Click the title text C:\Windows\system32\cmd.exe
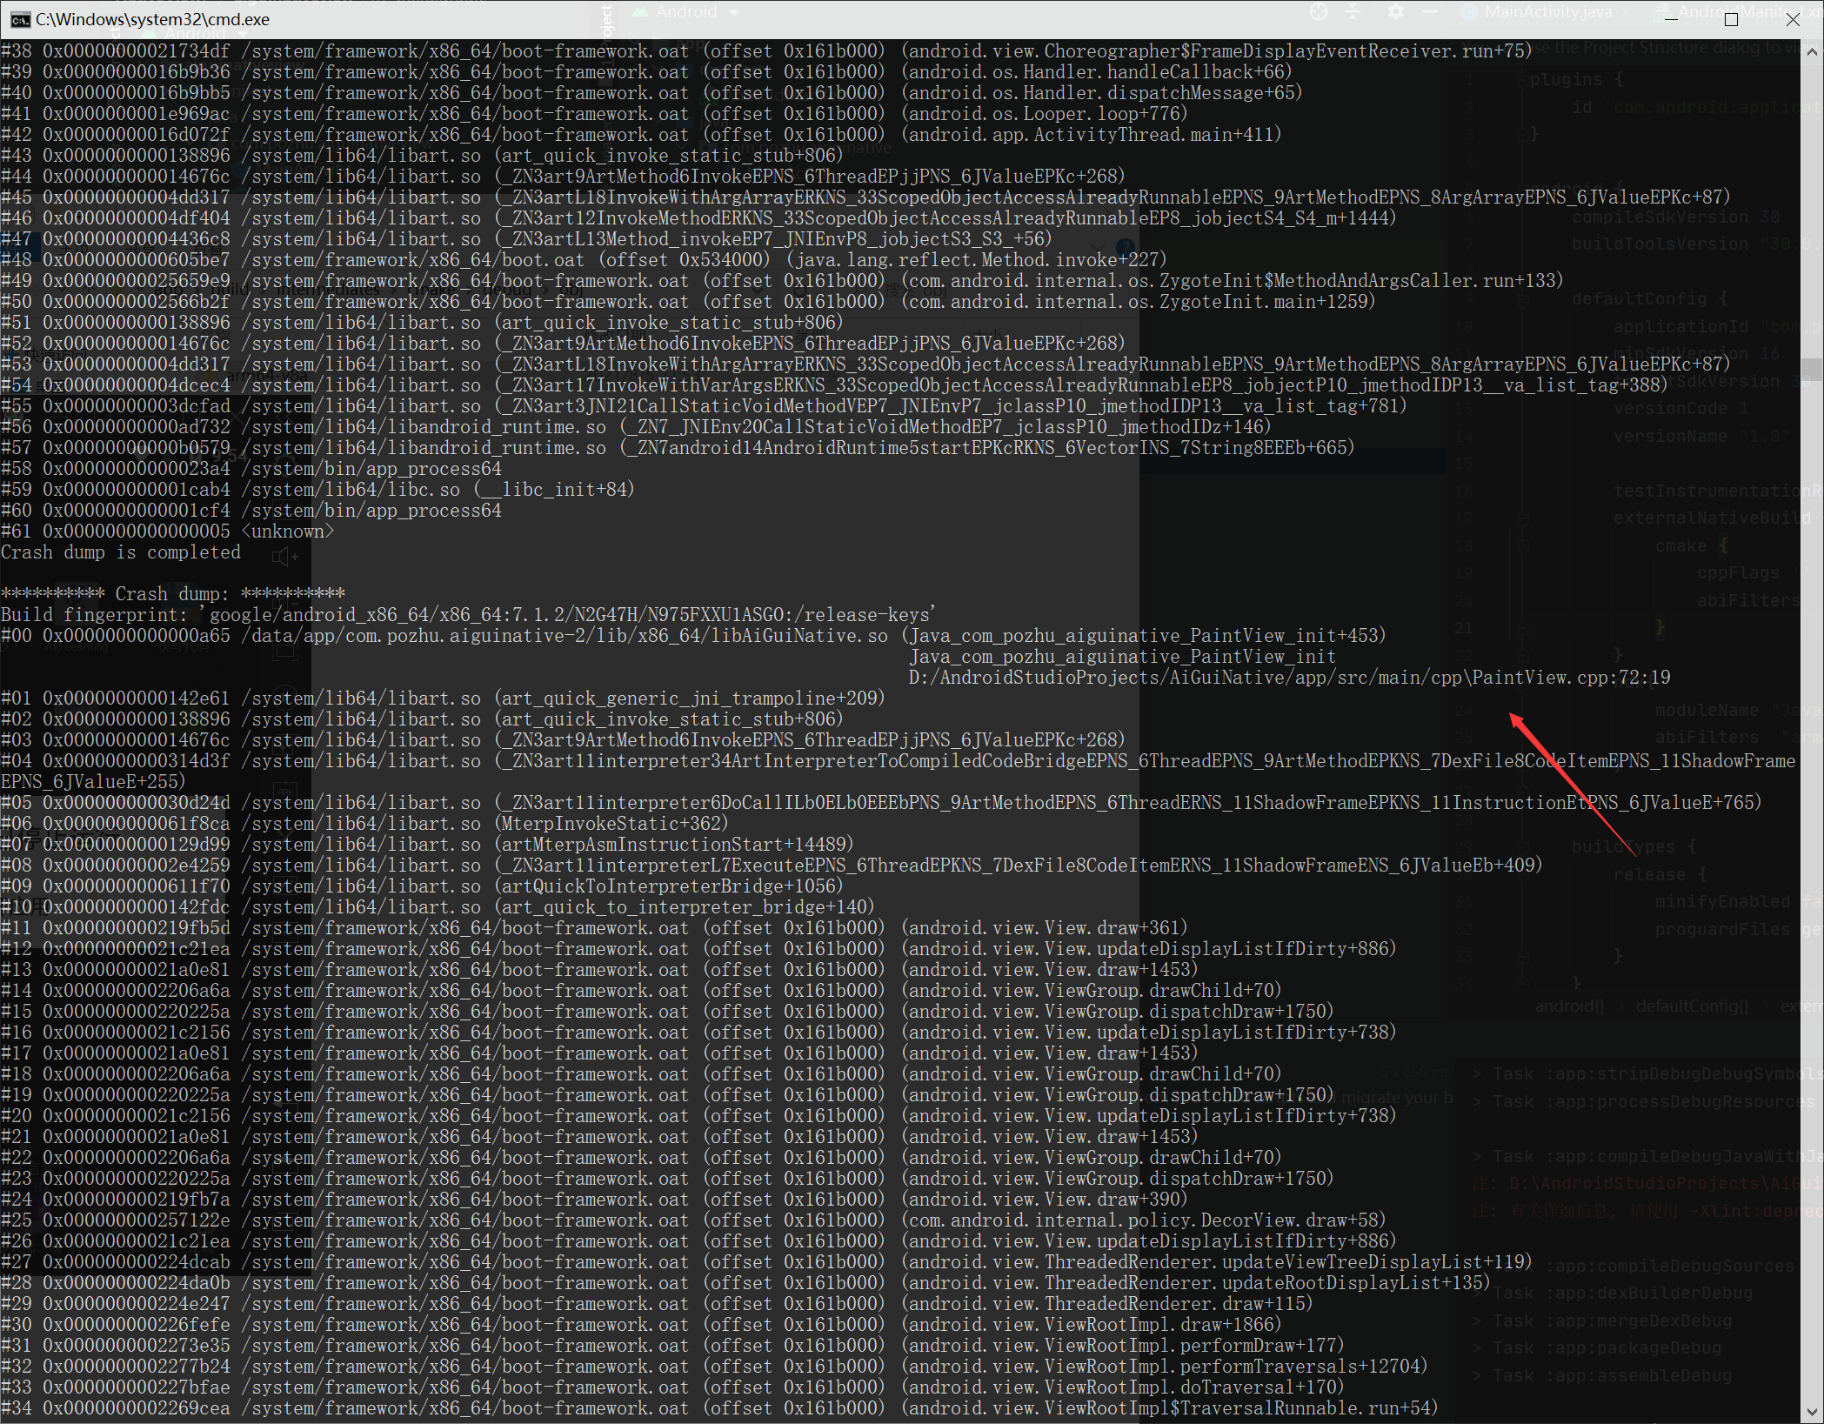Screen dimensions: 1824x1424 point(152,19)
